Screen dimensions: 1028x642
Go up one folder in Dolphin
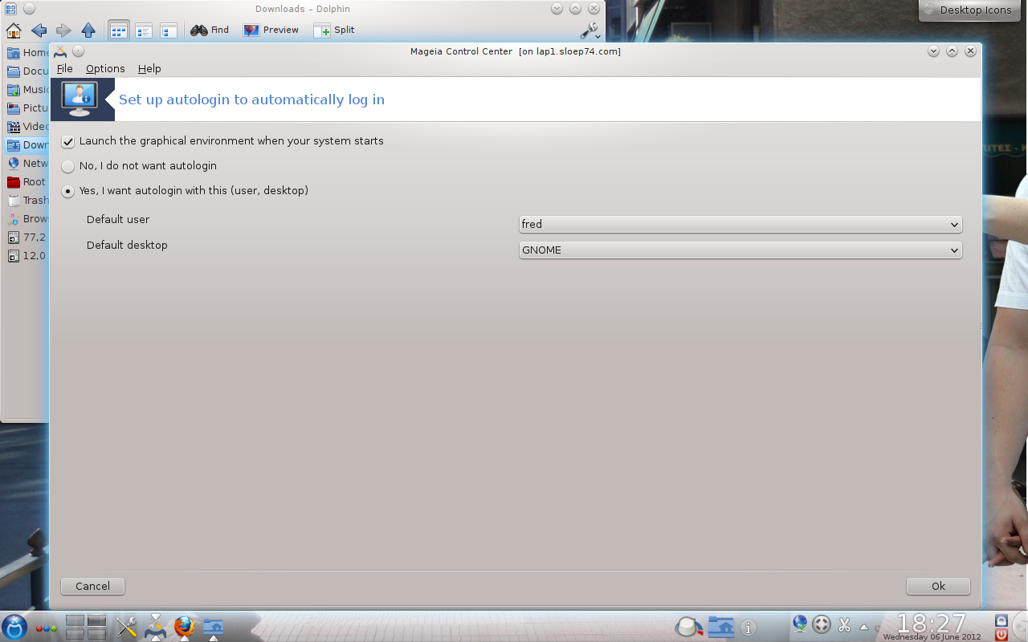[x=88, y=30]
